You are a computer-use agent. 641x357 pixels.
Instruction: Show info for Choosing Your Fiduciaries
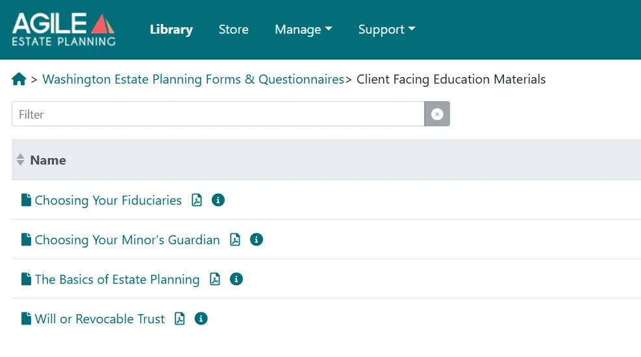click(x=218, y=200)
